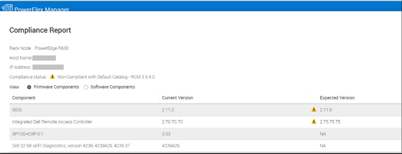Select the Firmware Components radio button
Screen dimensions: 402x154
tap(29, 87)
